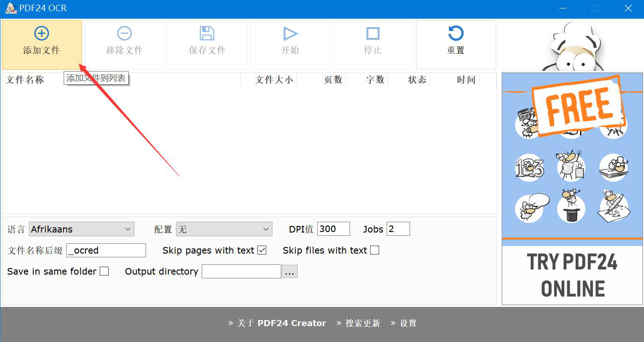Open the 配置 profile dropdown

(x=224, y=229)
